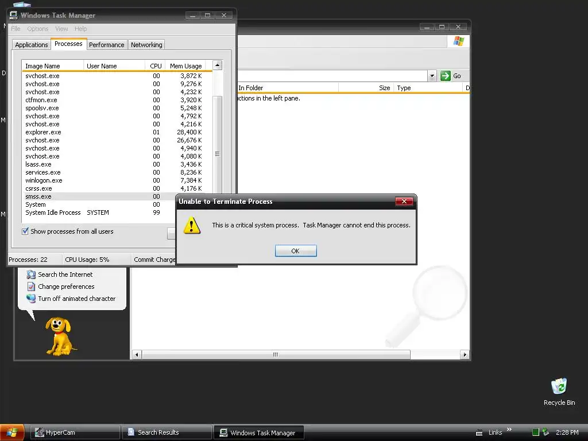Click the process list scroll-up arrow

tap(217, 65)
